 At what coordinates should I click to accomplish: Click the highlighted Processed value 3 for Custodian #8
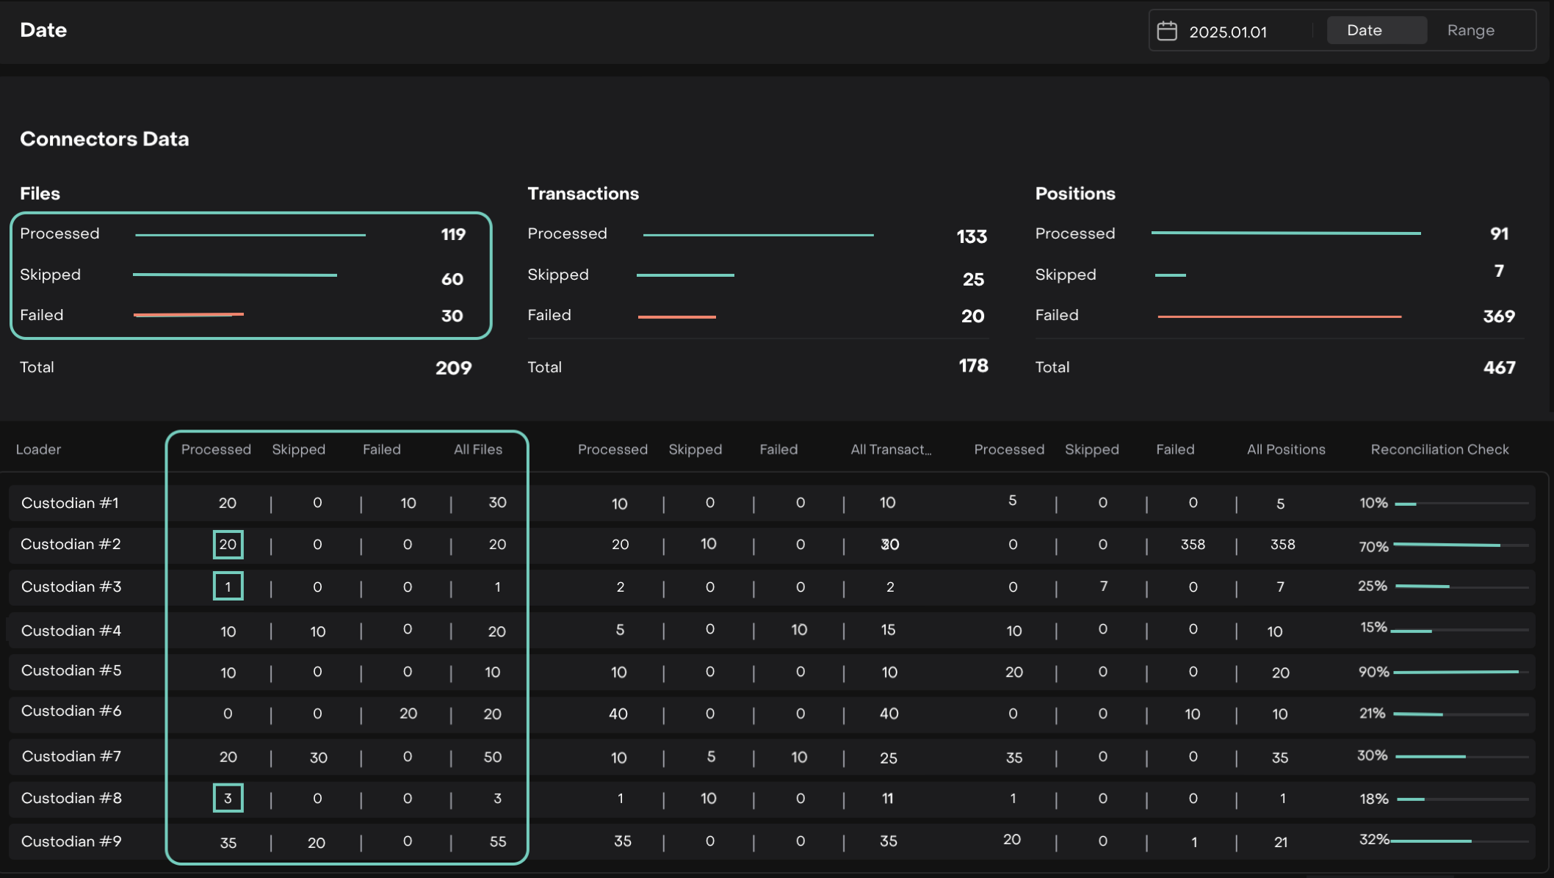(228, 798)
